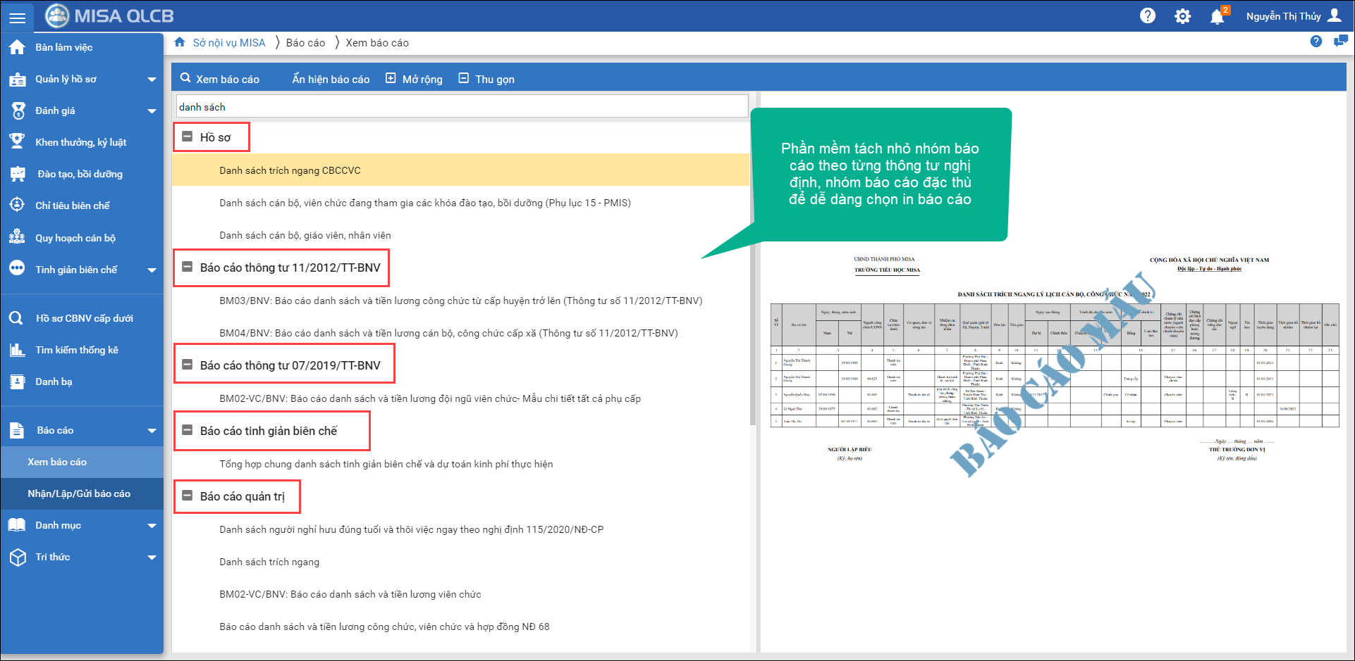Open settings gear icon
This screenshot has height=661, width=1355.
[1182, 16]
